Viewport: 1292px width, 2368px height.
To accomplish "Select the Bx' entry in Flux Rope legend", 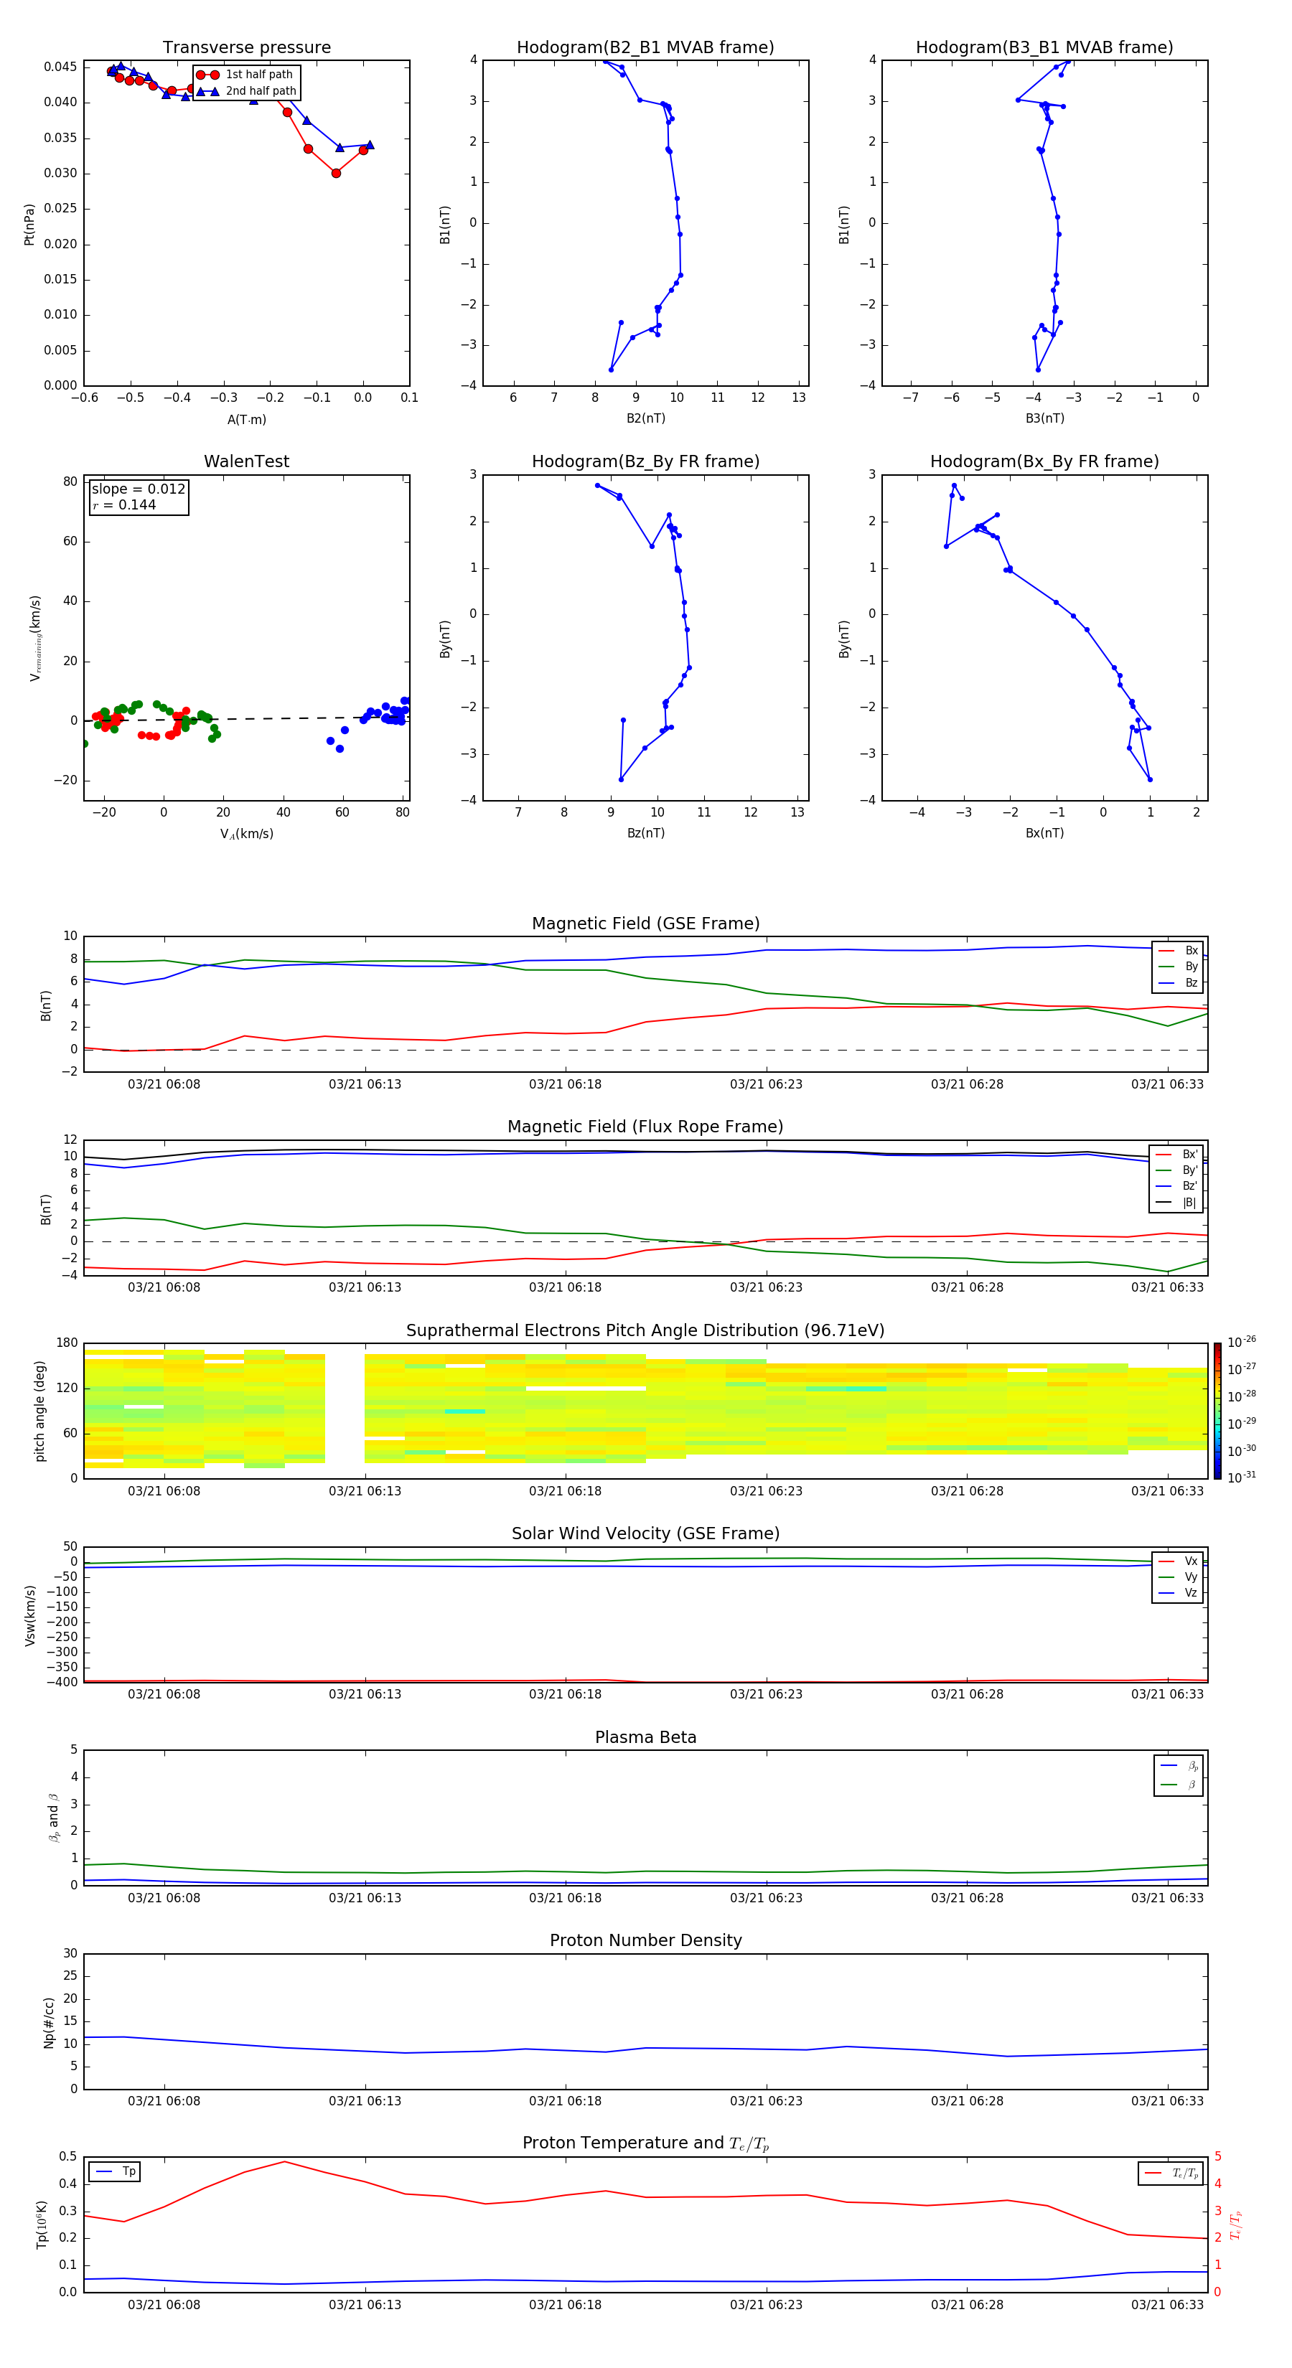I will [x=1177, y=1155].
